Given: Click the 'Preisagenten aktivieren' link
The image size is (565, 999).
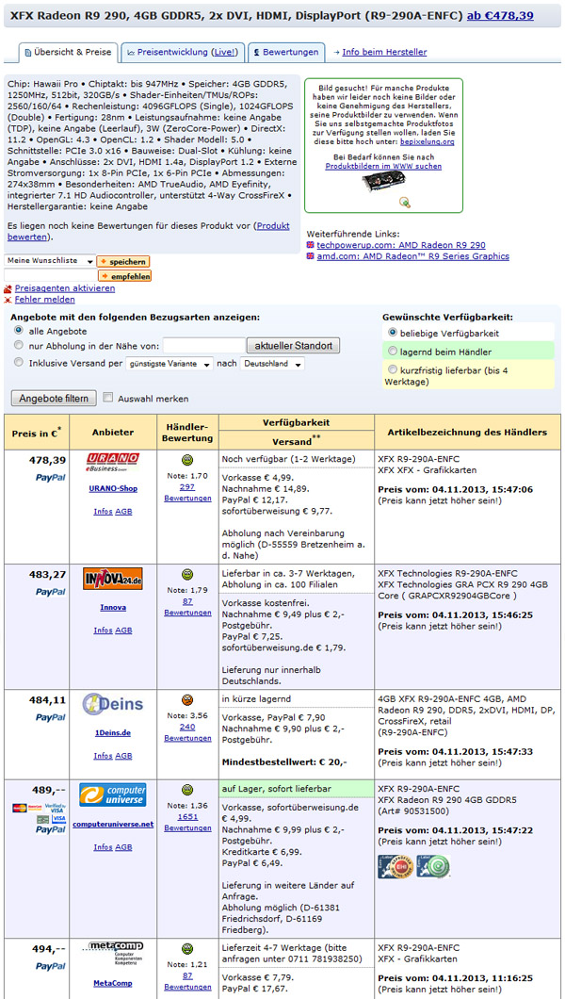Looking at the screenshot, I should coord(64,287).
